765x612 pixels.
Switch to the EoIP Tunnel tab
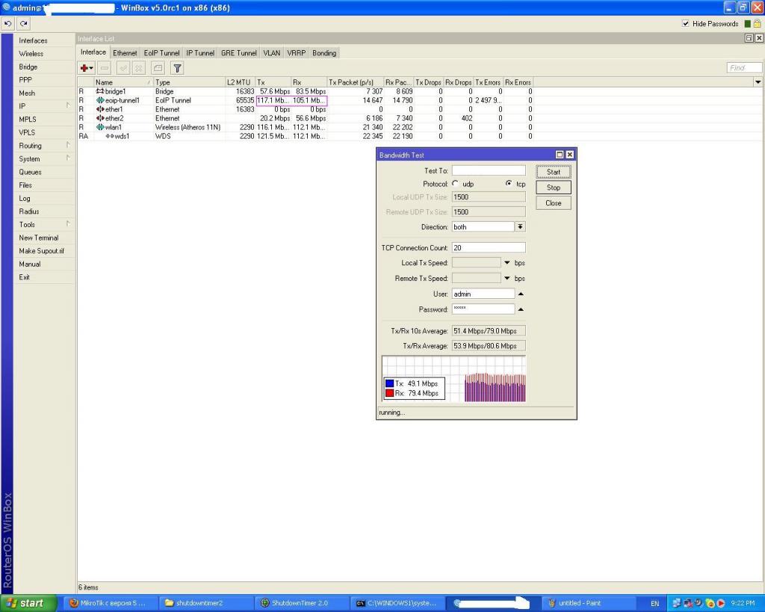tap(161, 53)
